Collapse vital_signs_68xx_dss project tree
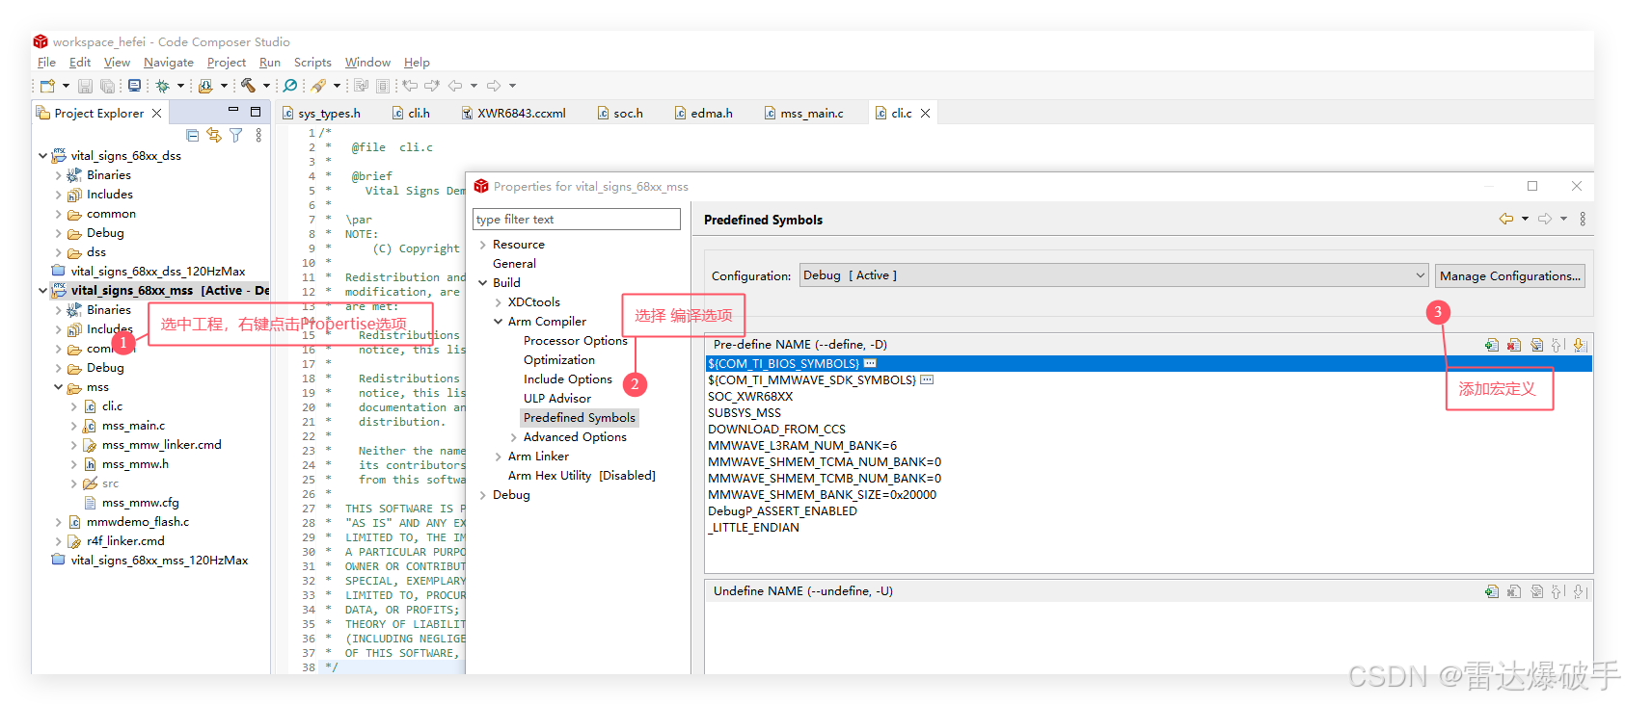 (43, 155)
